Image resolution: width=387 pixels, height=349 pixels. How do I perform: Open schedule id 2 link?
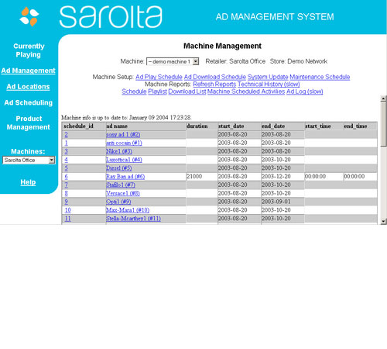(67, 135)
